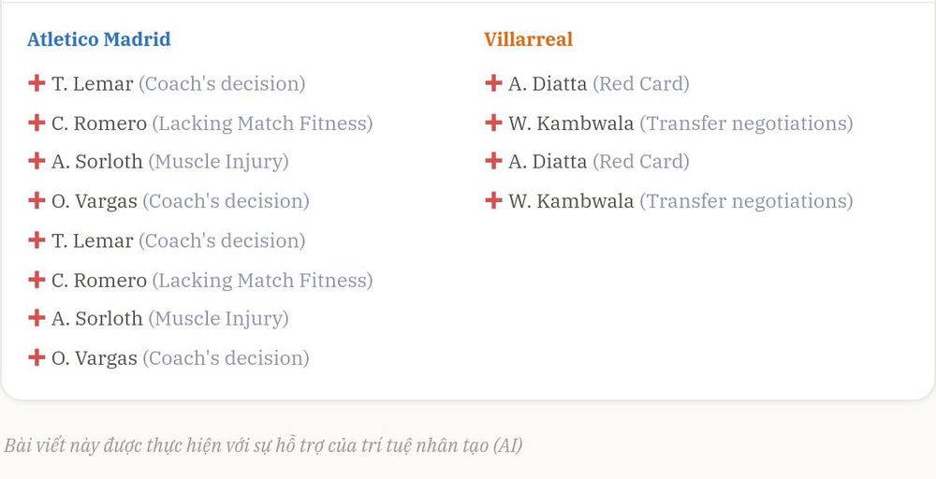The width and height of the screenshot is (936, 479).
Task: Select red cross icon beside first W. Kambwala
Action: coord(493,123)
